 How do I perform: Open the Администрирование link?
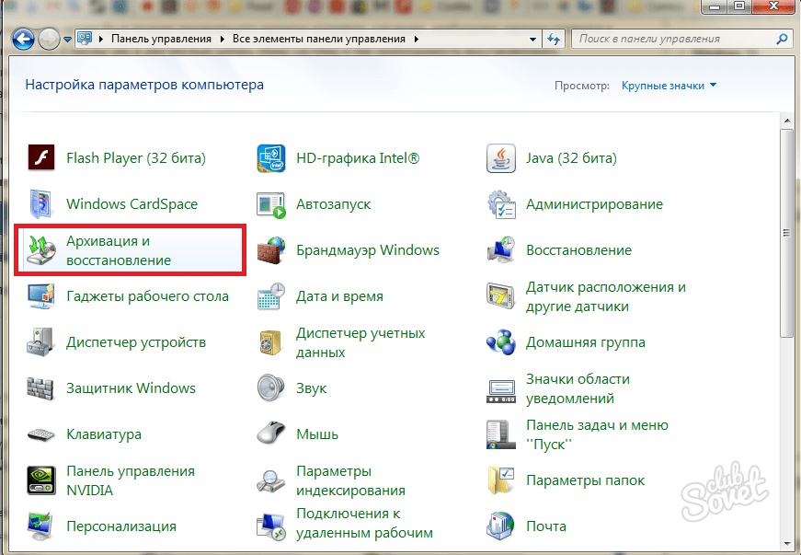point(594,204)
